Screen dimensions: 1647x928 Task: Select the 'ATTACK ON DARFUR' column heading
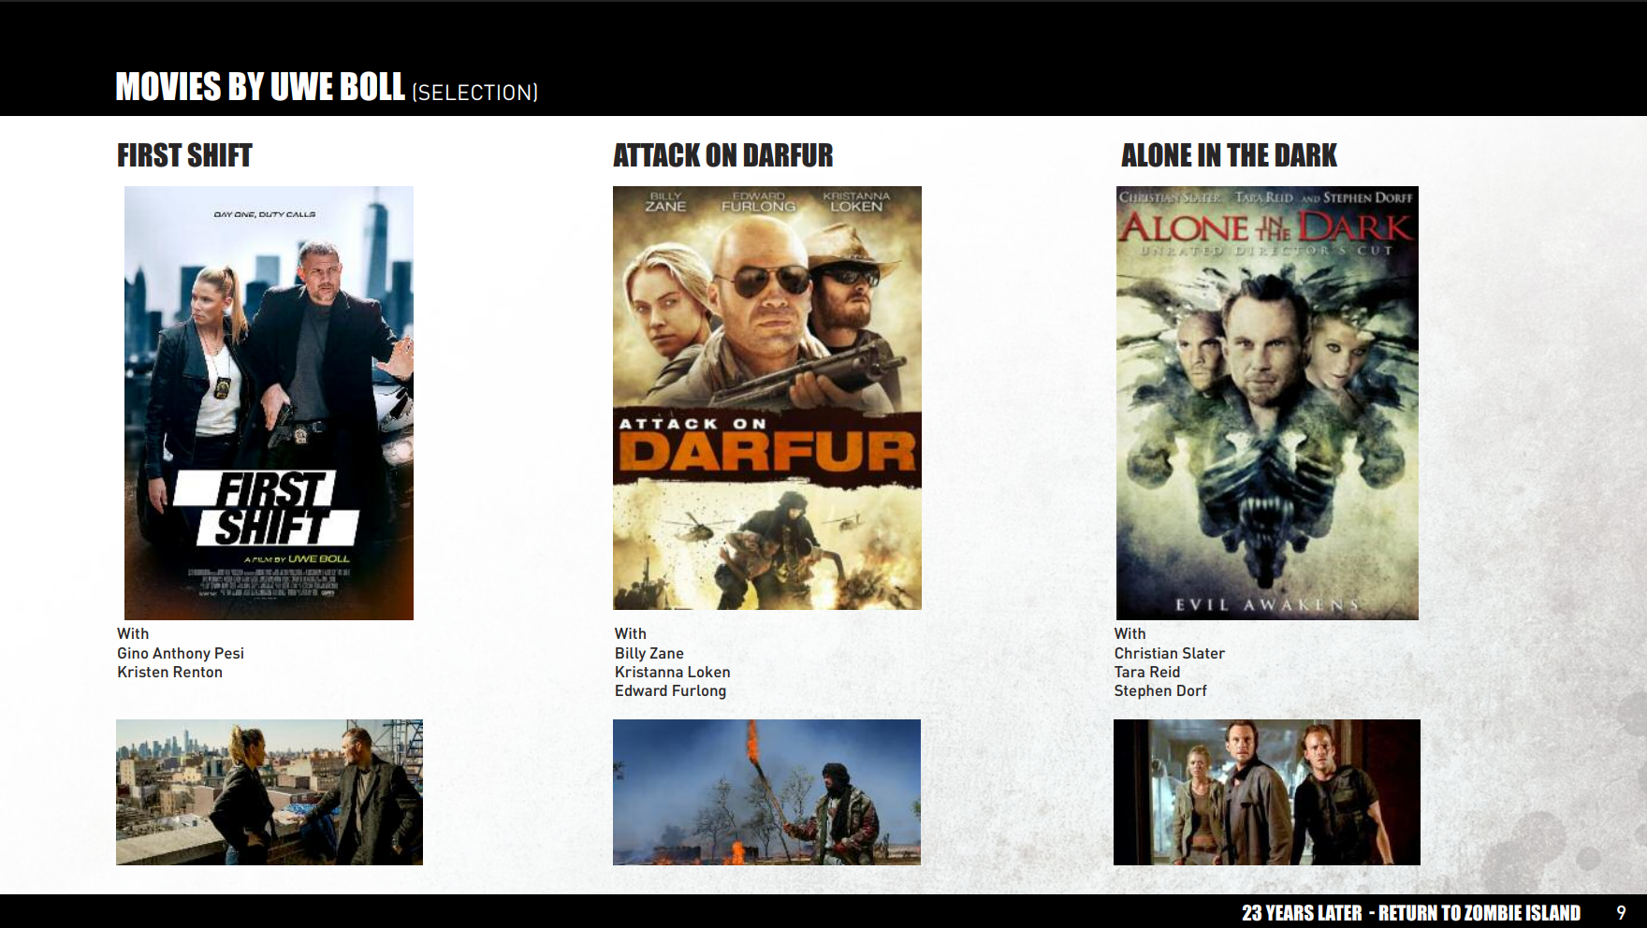722,155
